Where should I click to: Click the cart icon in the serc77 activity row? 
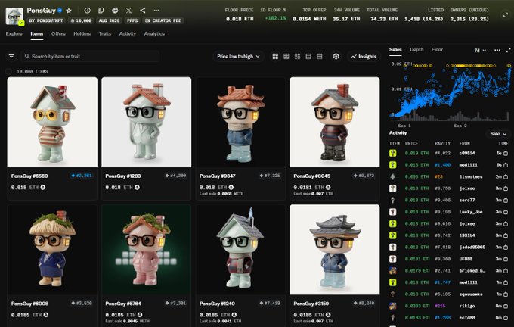tap(506, 200)
